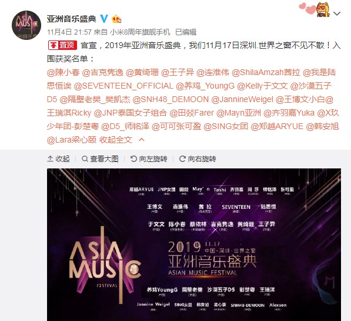Open the 11月4日 21:57 timestamp
Image resolution: width=351 pixels, height=321 pixels.
[69, 32]
